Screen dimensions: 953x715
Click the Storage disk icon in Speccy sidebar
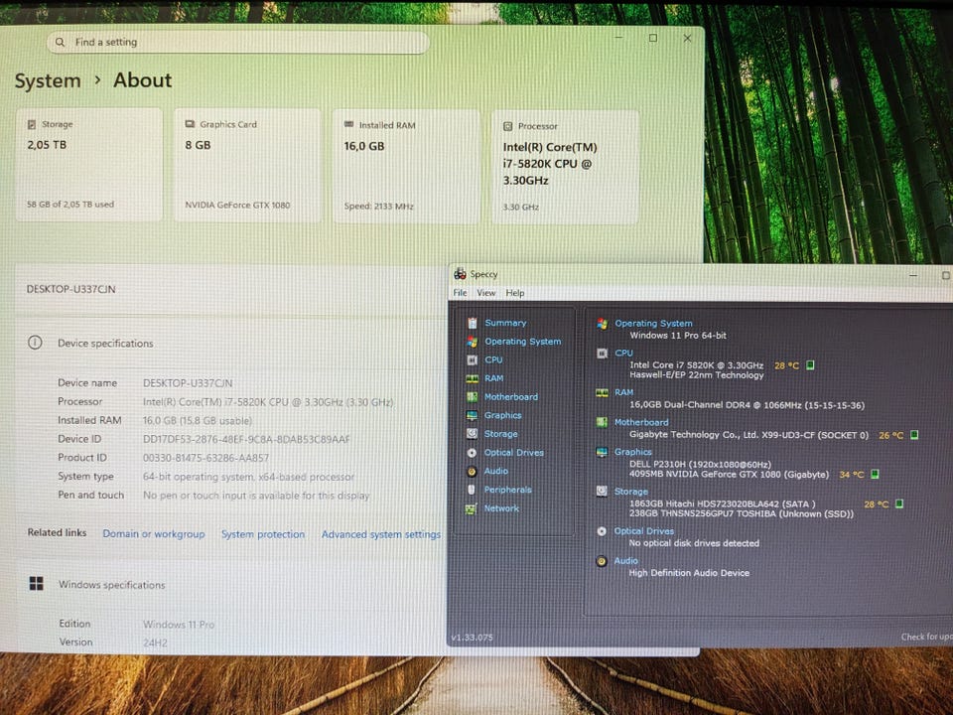[473, 434]
